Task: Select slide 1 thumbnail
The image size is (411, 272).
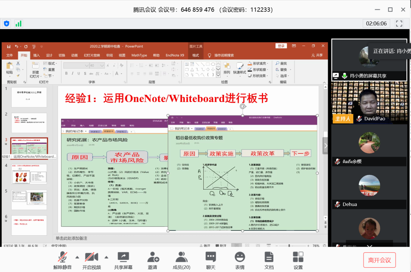Action: coord(29,97)
